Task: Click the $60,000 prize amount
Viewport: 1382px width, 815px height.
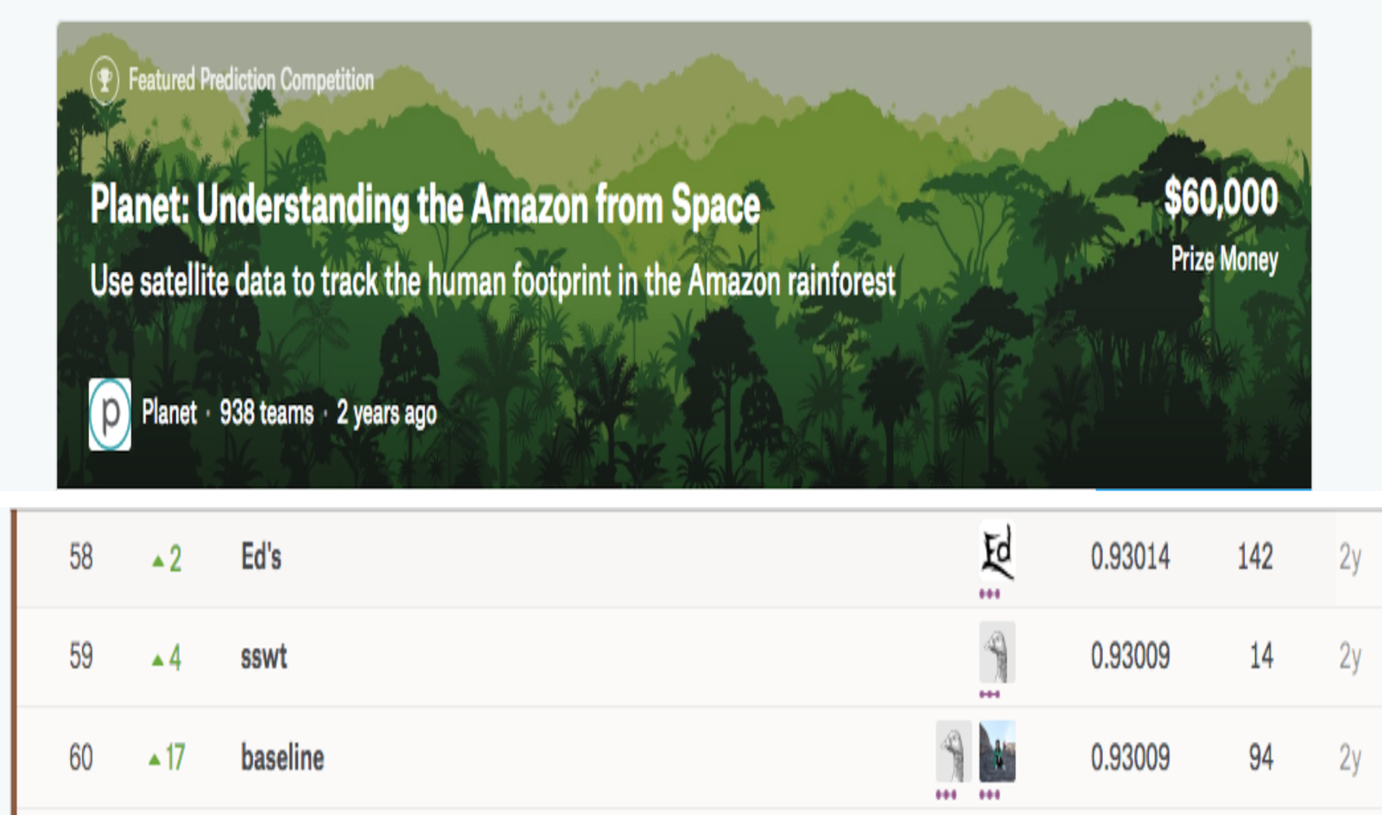Action: pos(1220,197)
